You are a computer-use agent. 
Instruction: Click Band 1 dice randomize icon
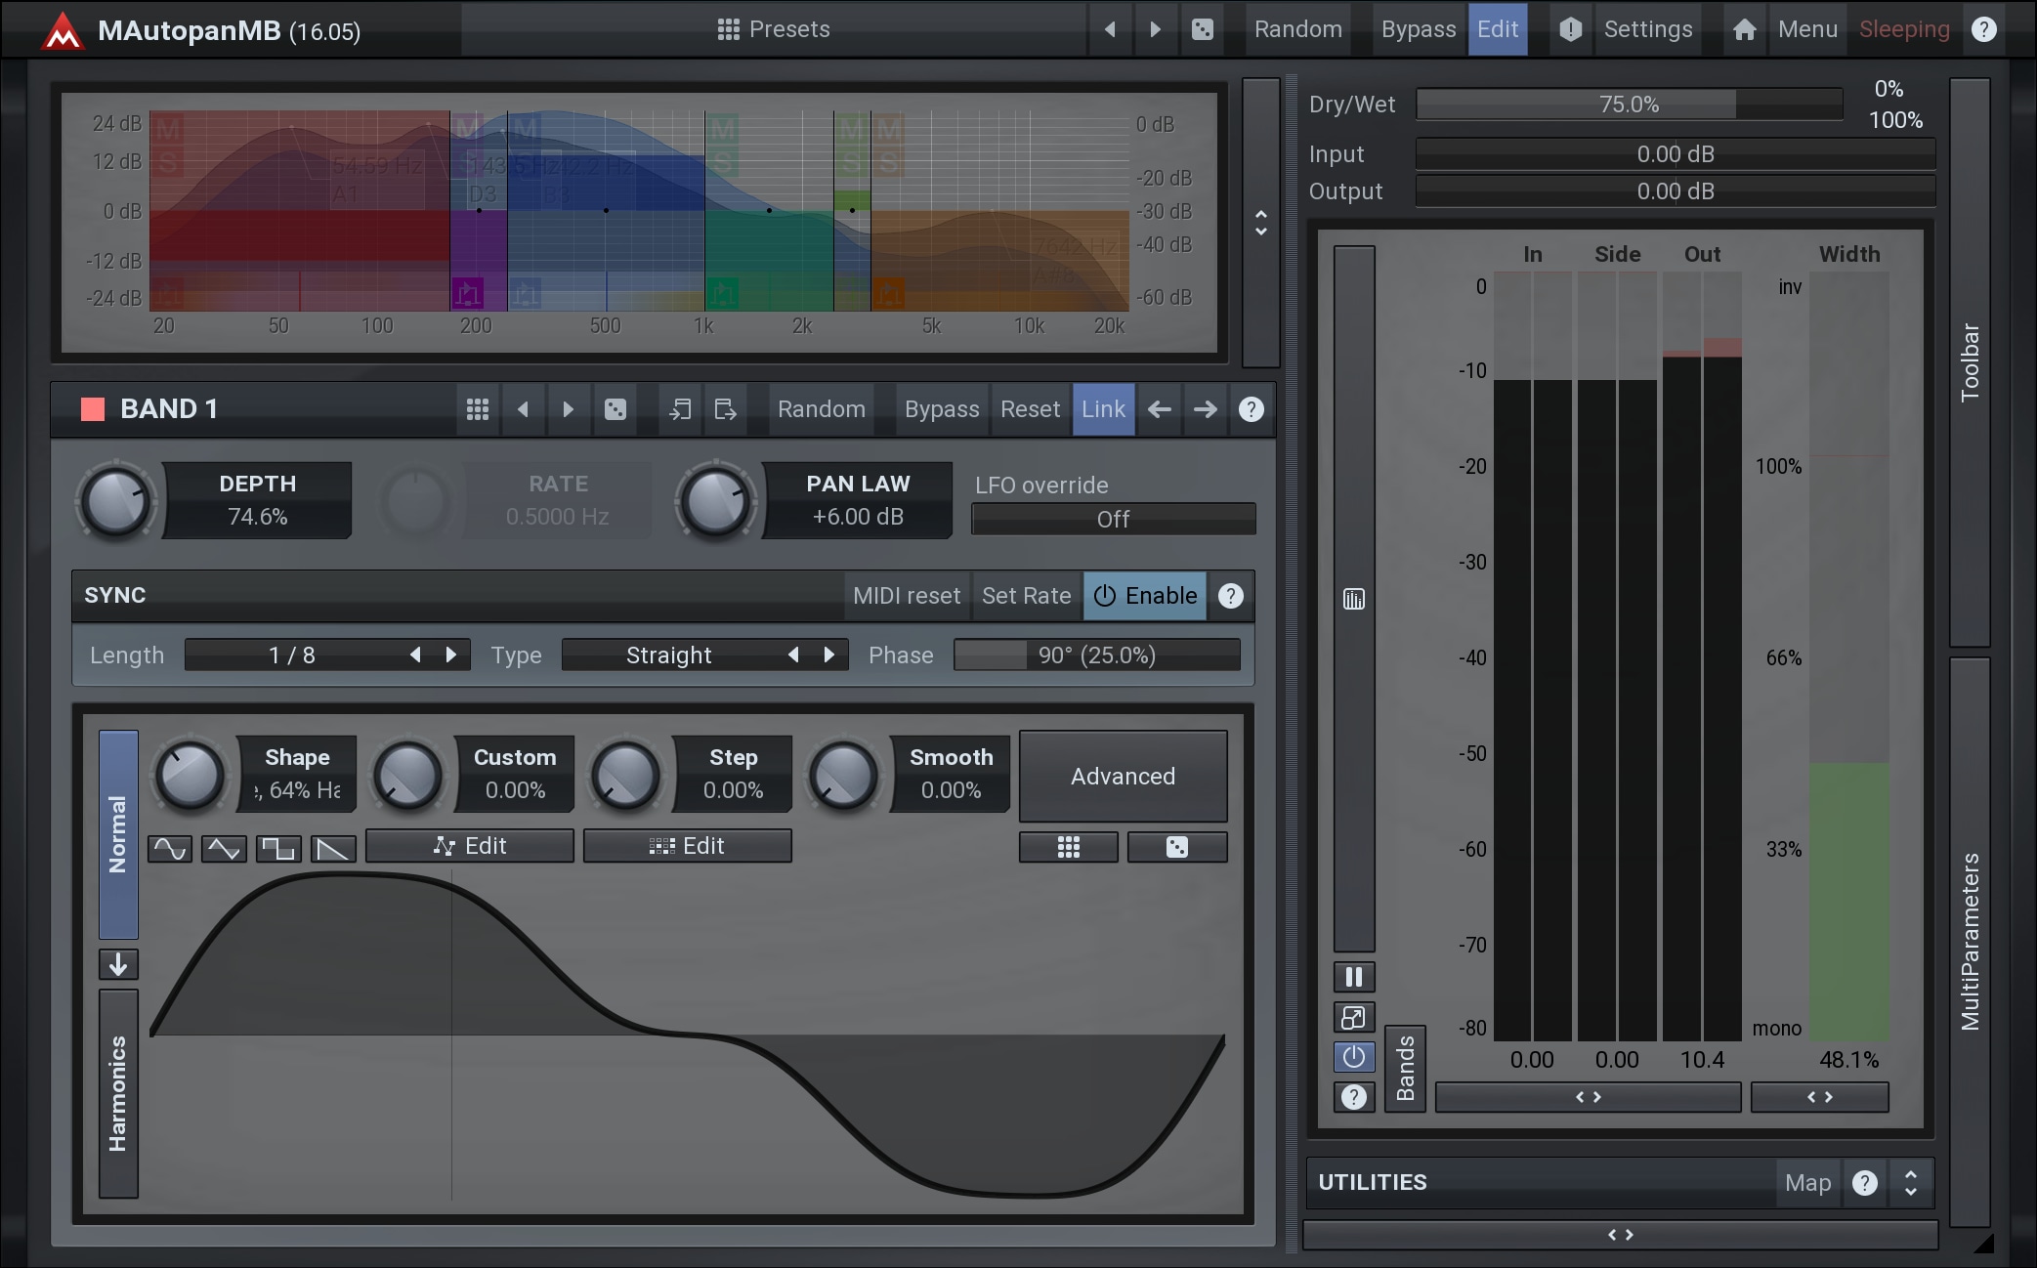pyautogui.click(x=615, y=409)
